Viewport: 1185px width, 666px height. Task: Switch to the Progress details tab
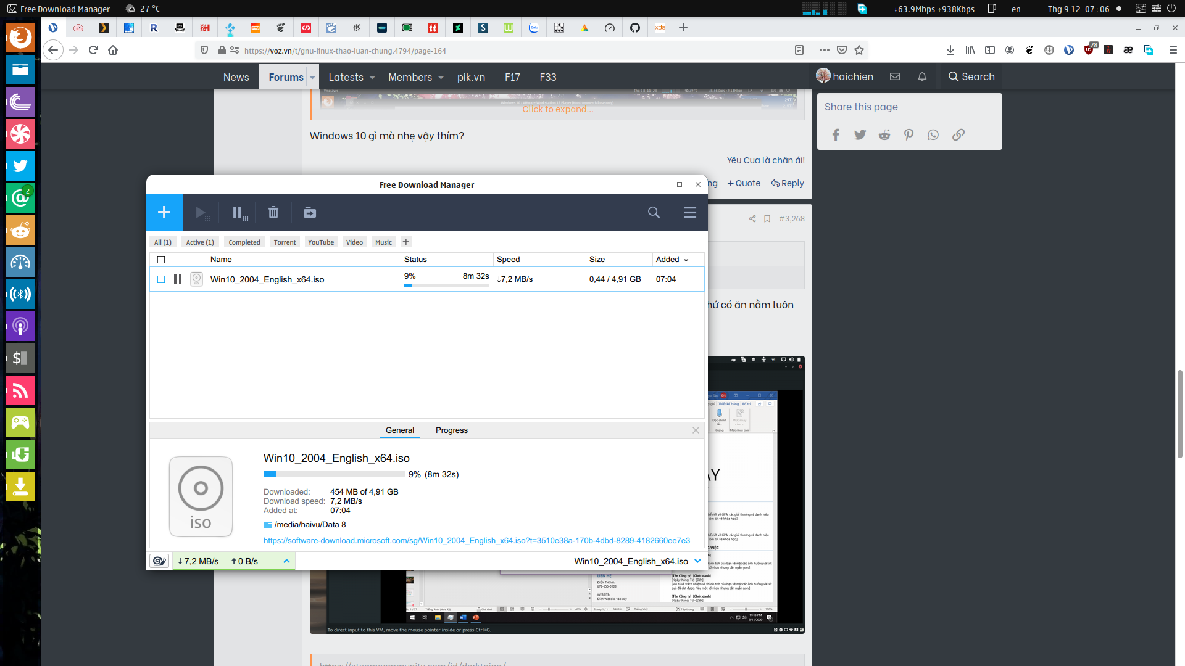[452, 430]
